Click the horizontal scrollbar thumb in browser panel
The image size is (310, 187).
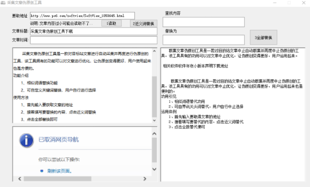57,179
